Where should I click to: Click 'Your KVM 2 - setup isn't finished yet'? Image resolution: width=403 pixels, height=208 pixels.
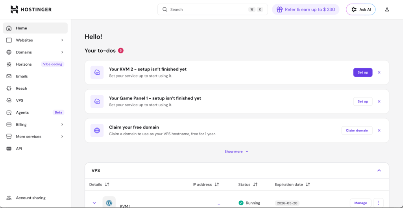pyautogui.click(x=148, y=69)
